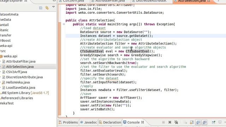Select the Console tab

coord(133,122)
